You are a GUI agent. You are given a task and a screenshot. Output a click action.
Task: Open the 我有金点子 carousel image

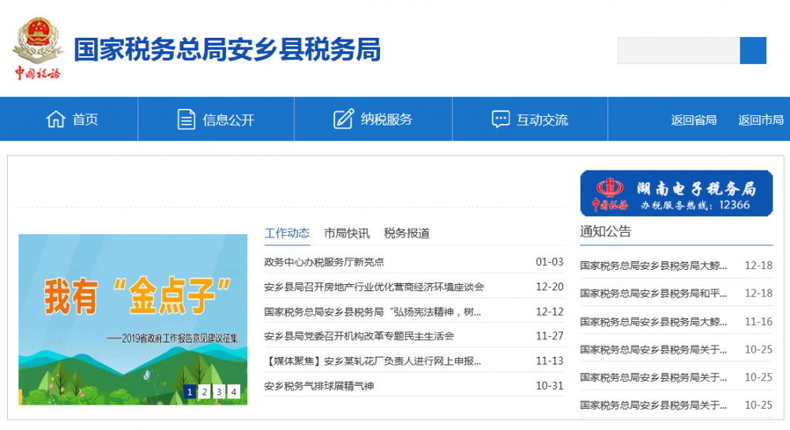pos(133,320)
